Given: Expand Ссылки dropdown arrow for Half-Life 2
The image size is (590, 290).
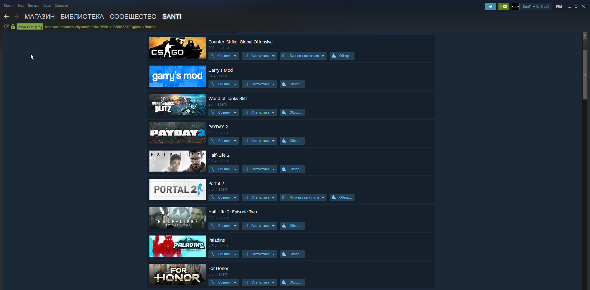Looking at the screenshot, I should point(235,169).
